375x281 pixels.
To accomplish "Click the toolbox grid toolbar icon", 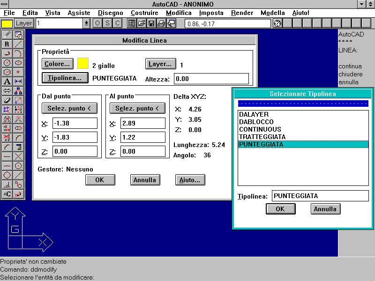I will click(x=132, y=23).
